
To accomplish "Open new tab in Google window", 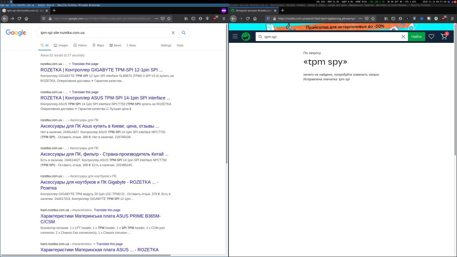I will [x=54, y=10].
